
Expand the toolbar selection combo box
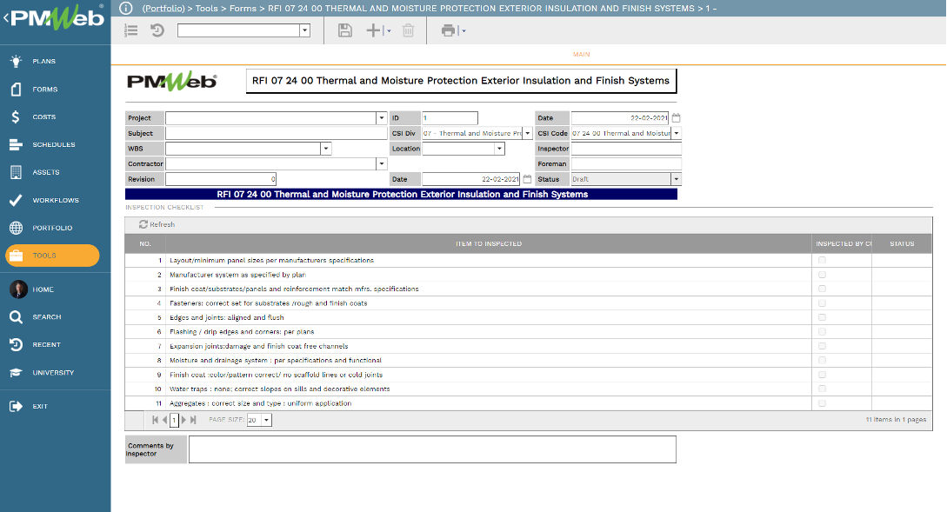click(x=305, y=30)
